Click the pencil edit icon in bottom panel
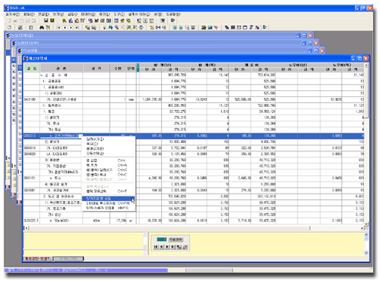 pos(185,247)
